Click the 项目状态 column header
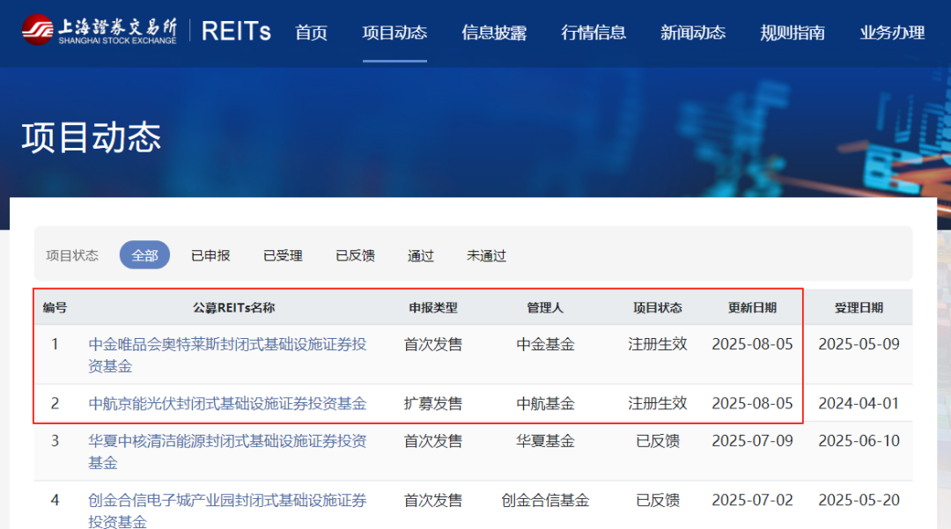951x529 pixels. pyautogui.click(x=658, y=308)
